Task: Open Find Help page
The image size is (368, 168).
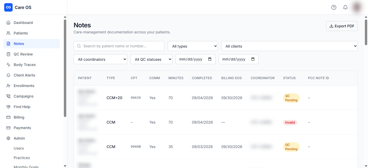Action: (x=32, y=107)
